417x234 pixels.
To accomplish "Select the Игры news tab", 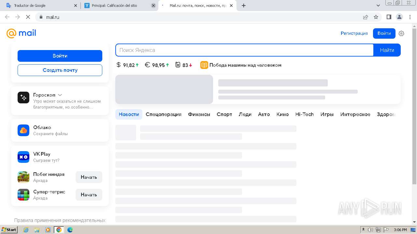I will pos(327,114).
